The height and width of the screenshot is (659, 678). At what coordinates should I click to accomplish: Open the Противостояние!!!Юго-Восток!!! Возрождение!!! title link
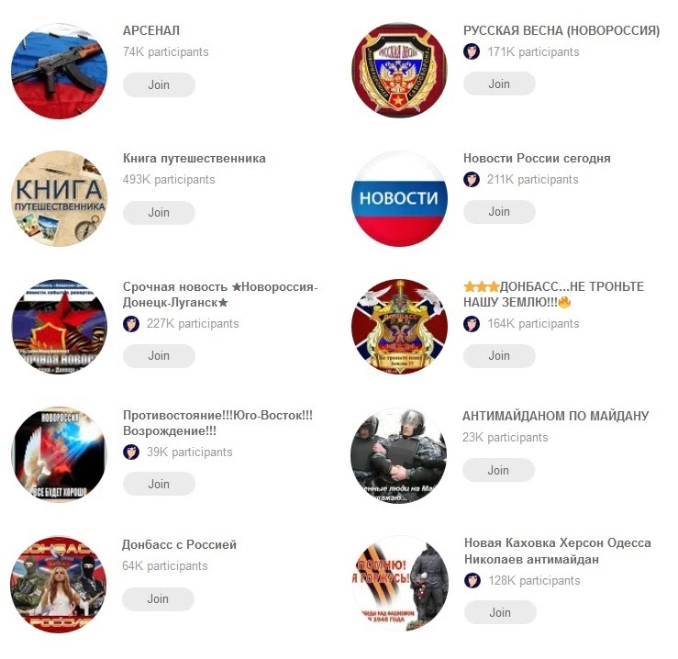tap(218, 423)
